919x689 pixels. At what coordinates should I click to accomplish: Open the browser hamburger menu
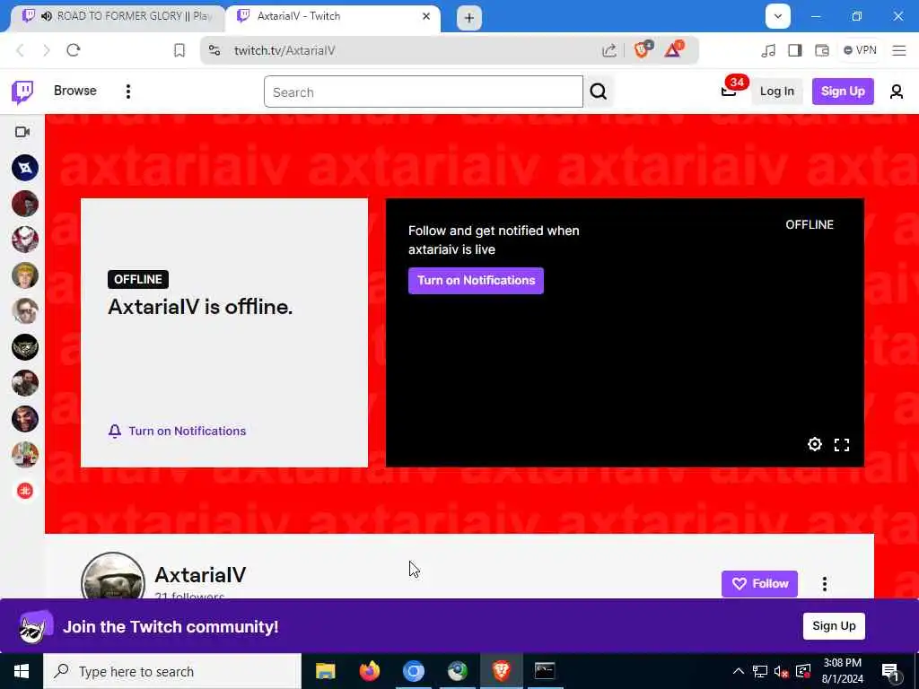click(899, 50)
